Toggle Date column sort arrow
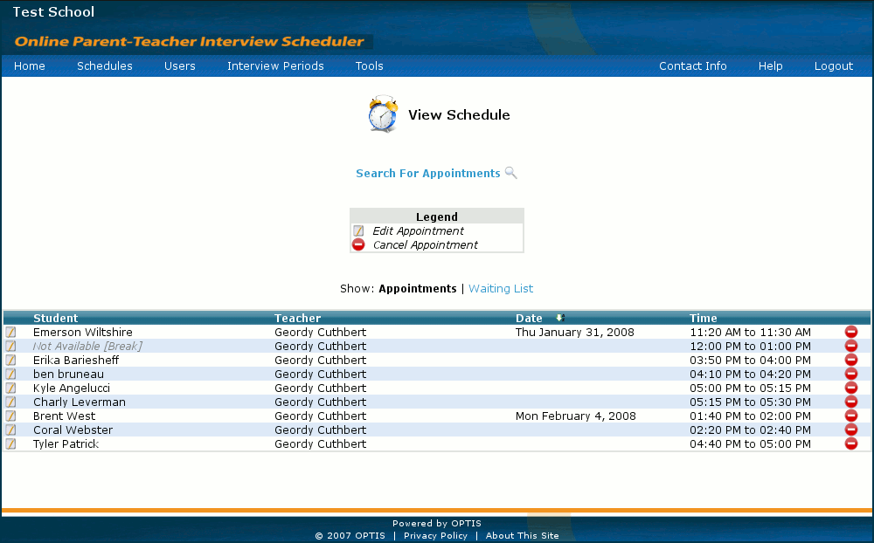Screen dimensions: 874x543 coord(559,319)
